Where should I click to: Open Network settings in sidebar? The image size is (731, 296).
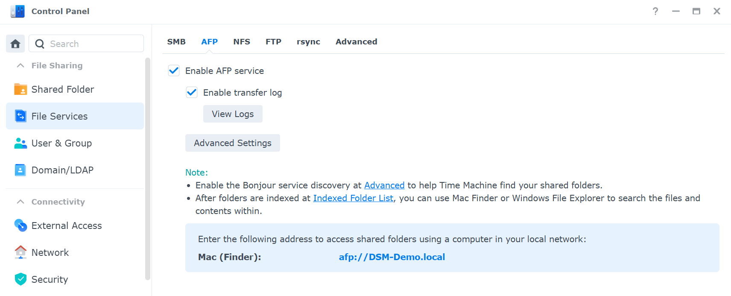[75, 252]
